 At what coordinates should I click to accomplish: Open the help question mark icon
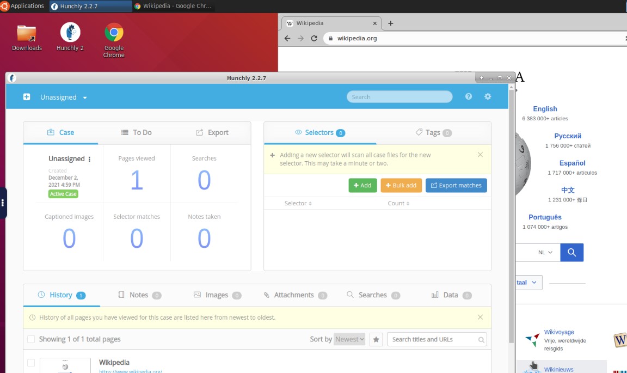469,96
